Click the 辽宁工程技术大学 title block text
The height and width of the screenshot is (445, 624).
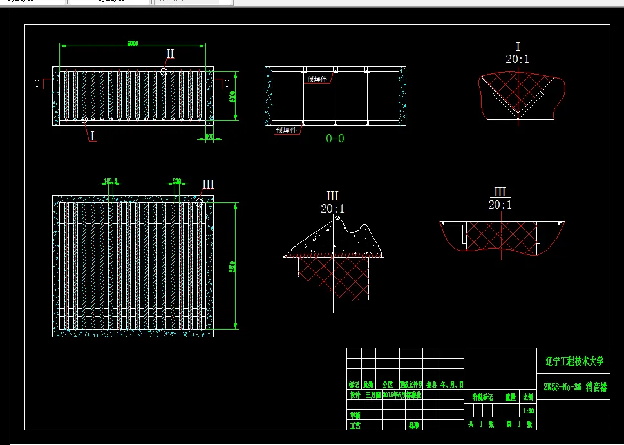574,361
